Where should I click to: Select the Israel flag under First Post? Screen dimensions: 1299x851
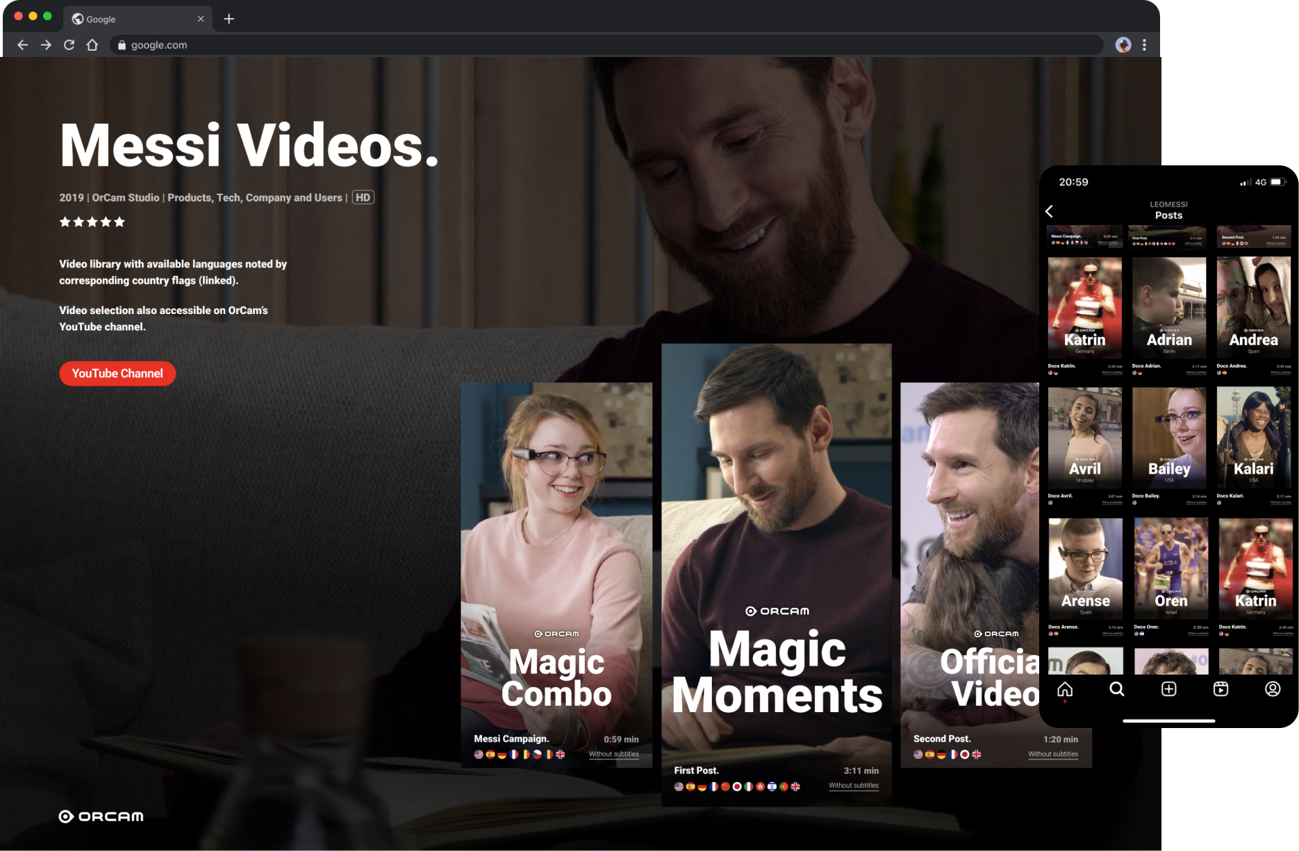point(772,786)
